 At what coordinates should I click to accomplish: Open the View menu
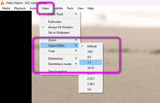(81, 8)
